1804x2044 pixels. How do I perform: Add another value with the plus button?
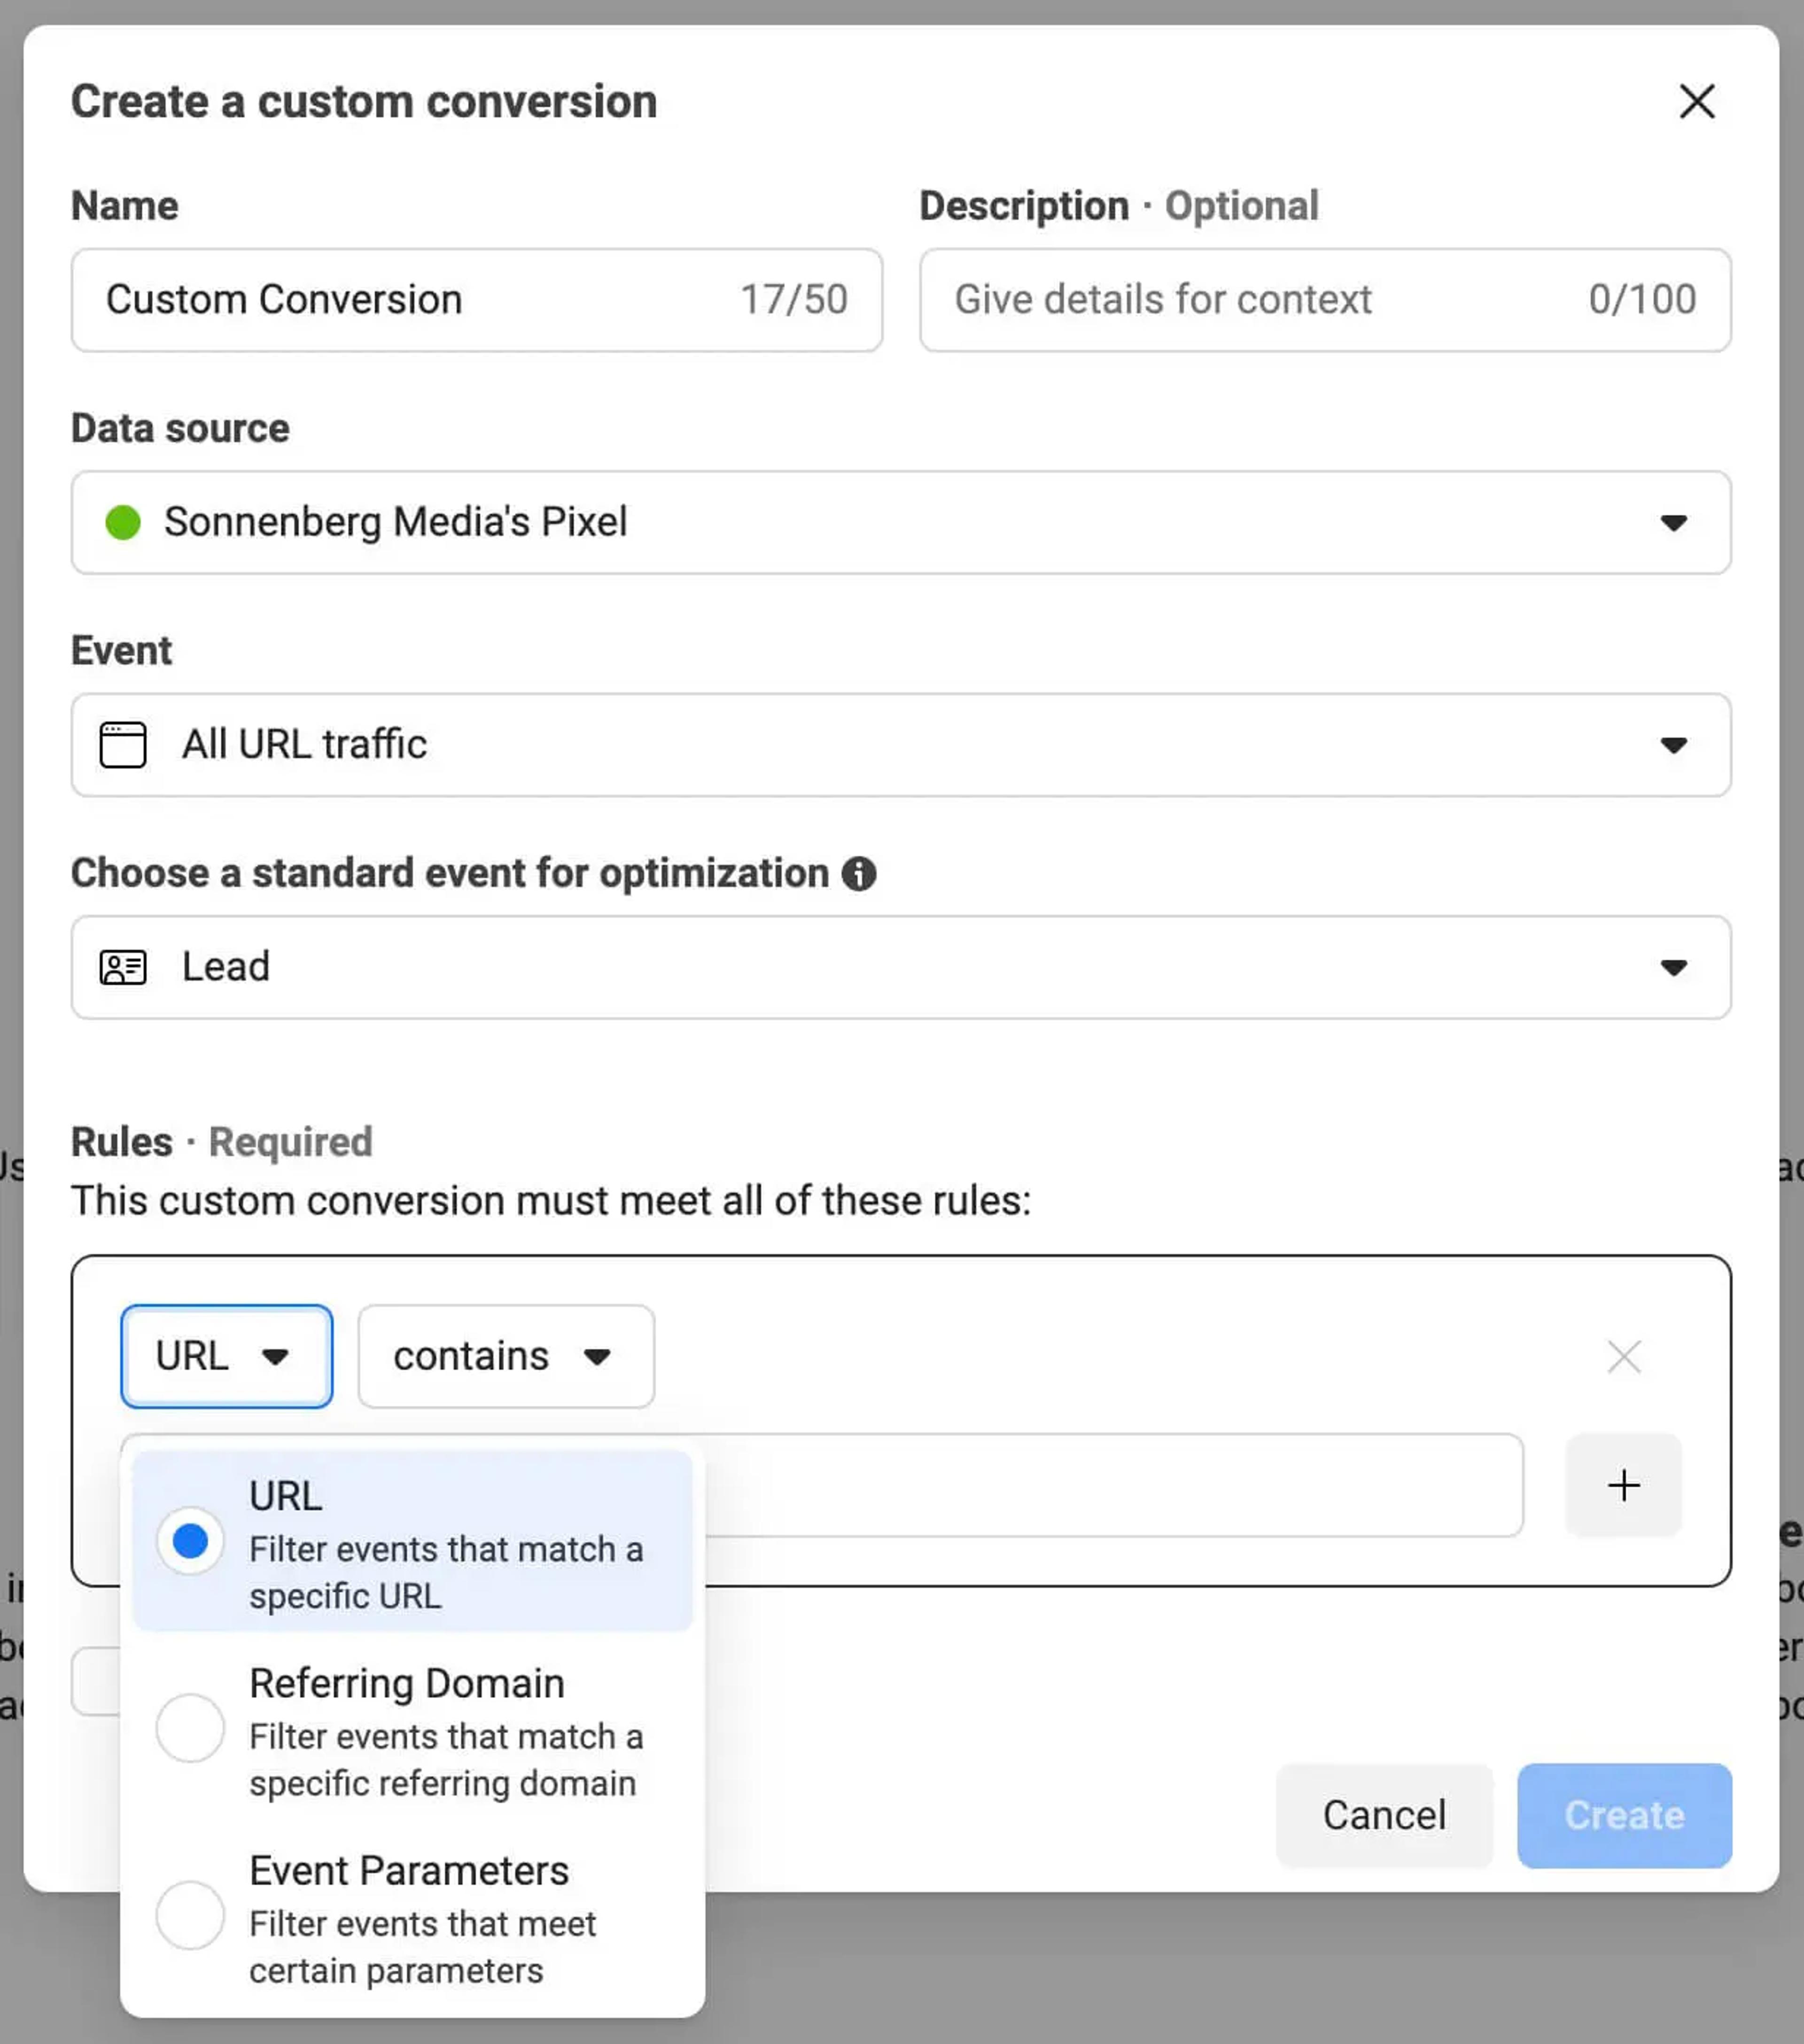[1624, 1485]
